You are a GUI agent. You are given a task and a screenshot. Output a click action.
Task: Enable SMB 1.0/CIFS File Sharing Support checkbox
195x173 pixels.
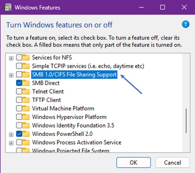(19, 75)
